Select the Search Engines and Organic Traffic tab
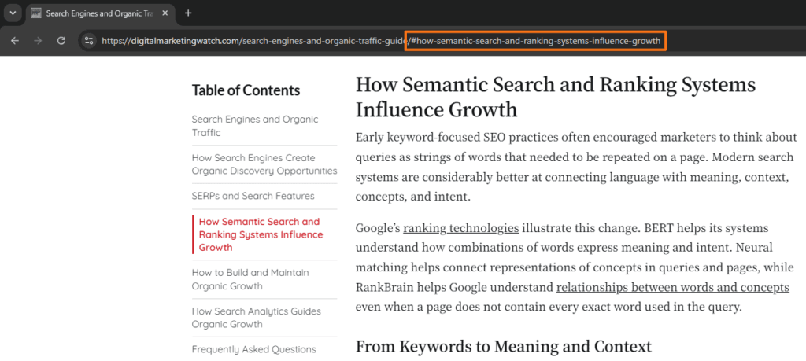 pyautogui.click(x=99, y=13)
